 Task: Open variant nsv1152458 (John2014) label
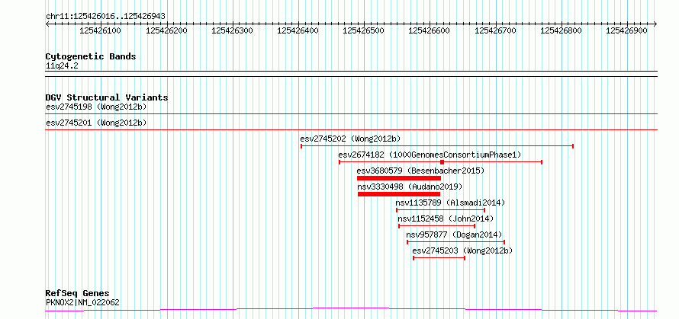446,219
